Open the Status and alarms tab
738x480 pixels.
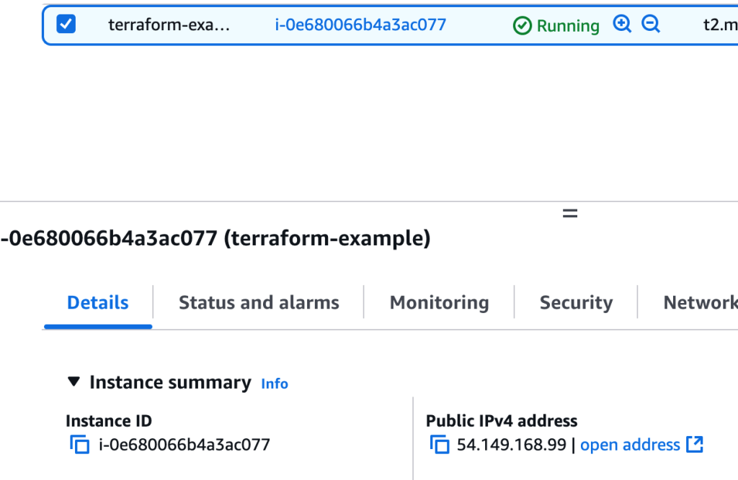point(259,303)
